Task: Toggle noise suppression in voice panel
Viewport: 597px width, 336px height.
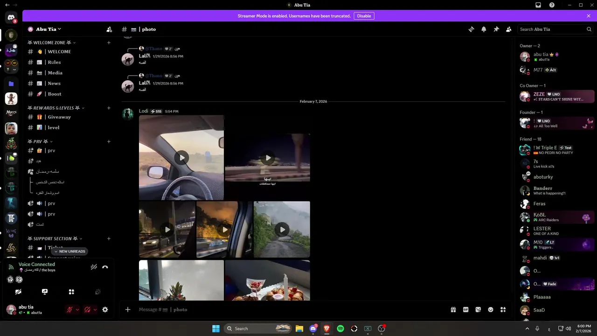Action: click(x=94, y=267)
